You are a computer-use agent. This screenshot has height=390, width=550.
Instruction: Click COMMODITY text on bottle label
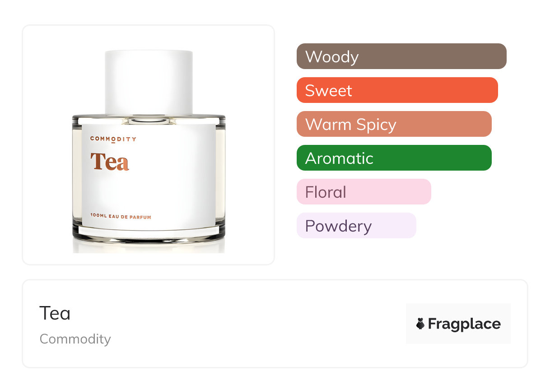tap(113, 139)
